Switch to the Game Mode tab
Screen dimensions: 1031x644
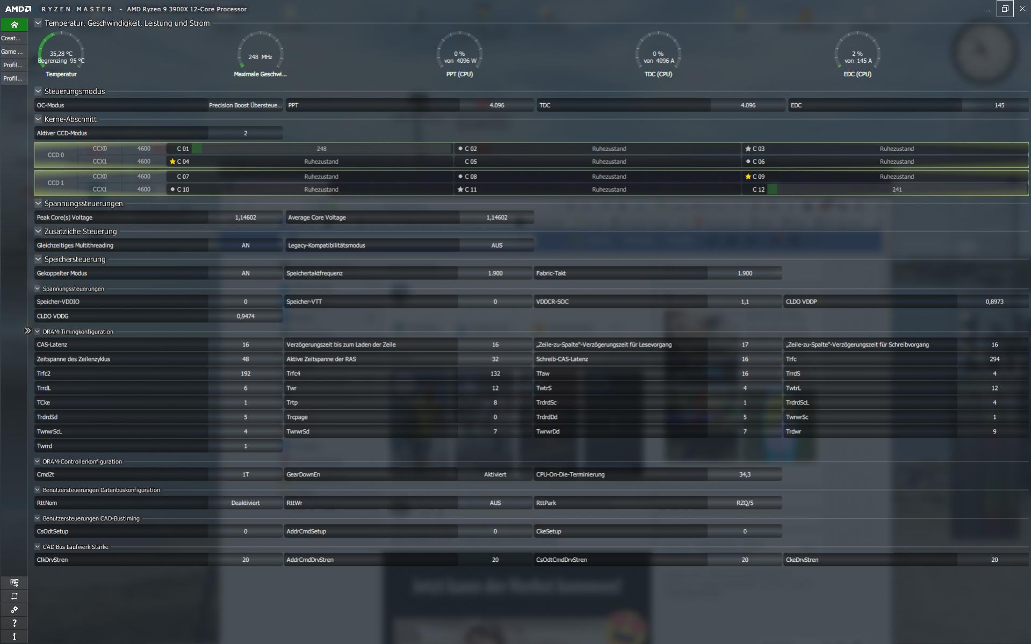click(x=14, y=52)
